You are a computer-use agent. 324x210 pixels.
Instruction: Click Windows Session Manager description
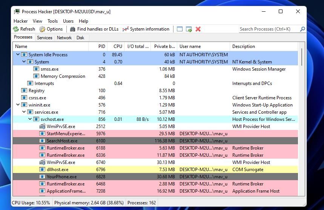(259, 69)
